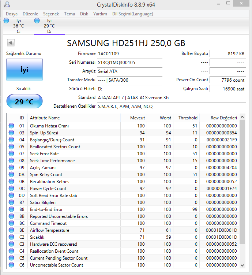Viewport: 252px width, 275px height.
Task: Click status orb for Uncorrectable Sector Count row
Action: coord(11,265)
